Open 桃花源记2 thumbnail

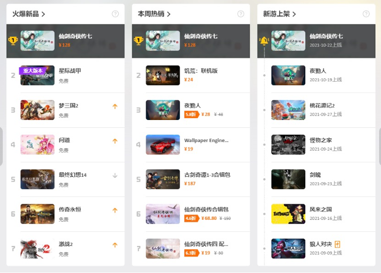(x=288, y=110)
